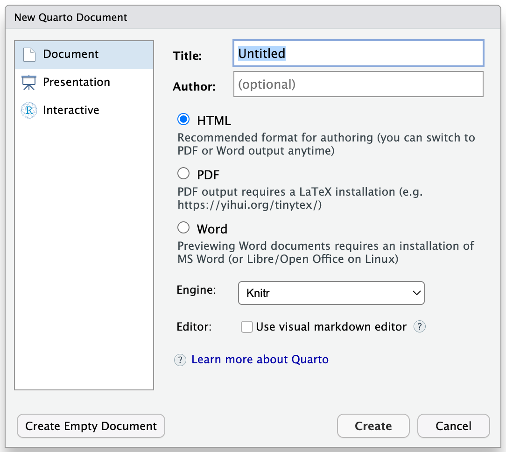Click help icon beside visual markdown editor
506x452 pixels.
pyautogui.click(x=420, y=326)
